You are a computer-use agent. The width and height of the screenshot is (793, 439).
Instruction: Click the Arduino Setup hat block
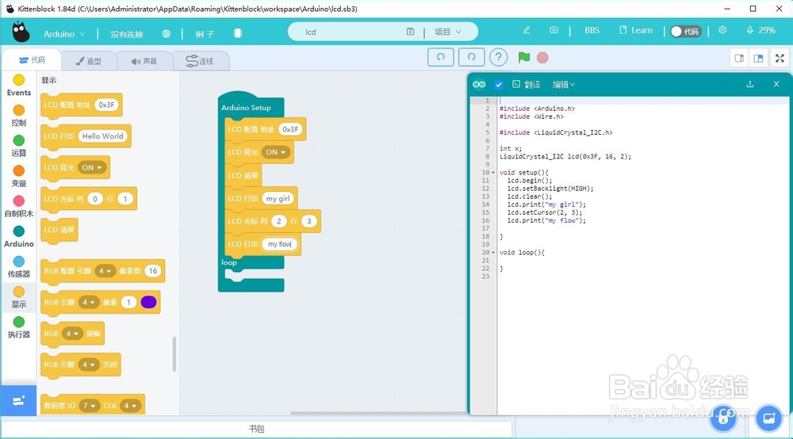coord(246,107)
